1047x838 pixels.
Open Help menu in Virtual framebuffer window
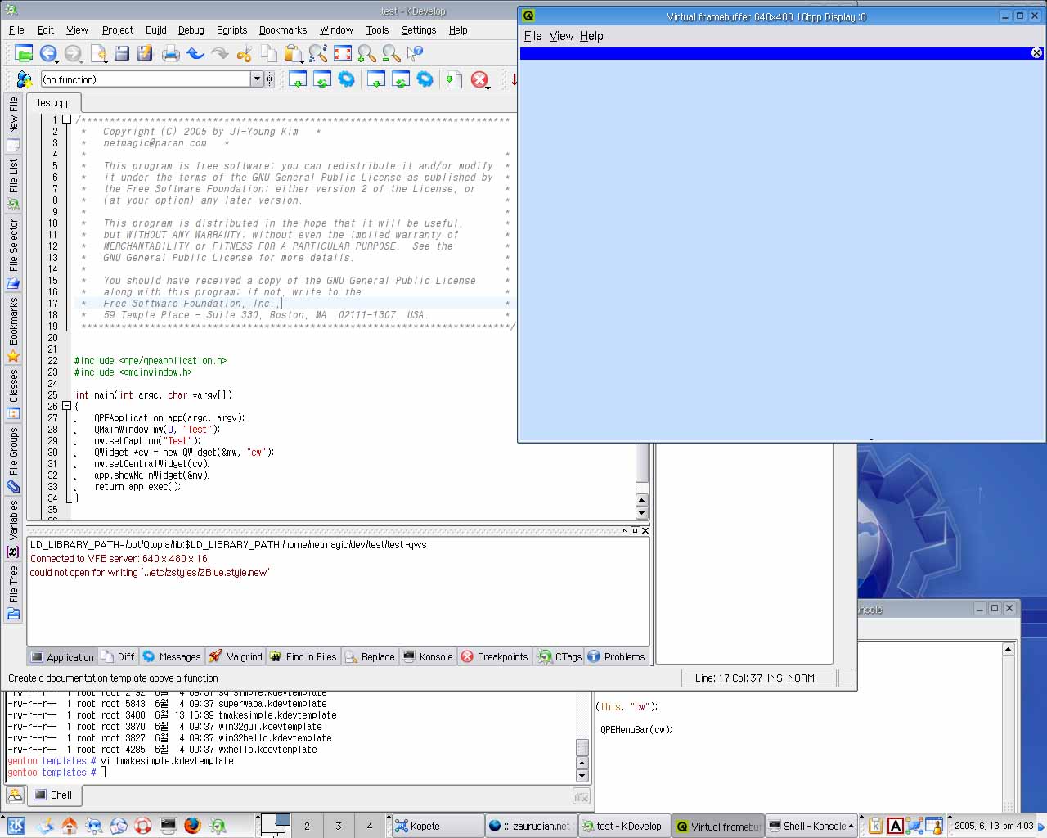coord(591,36)
